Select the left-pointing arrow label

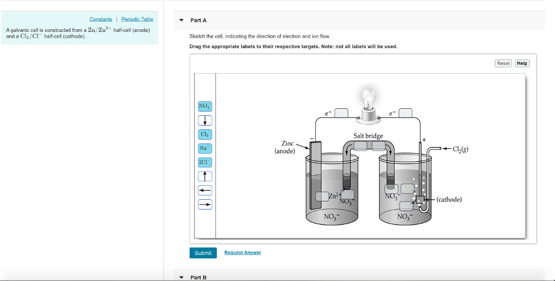click(x=205, y=190)
